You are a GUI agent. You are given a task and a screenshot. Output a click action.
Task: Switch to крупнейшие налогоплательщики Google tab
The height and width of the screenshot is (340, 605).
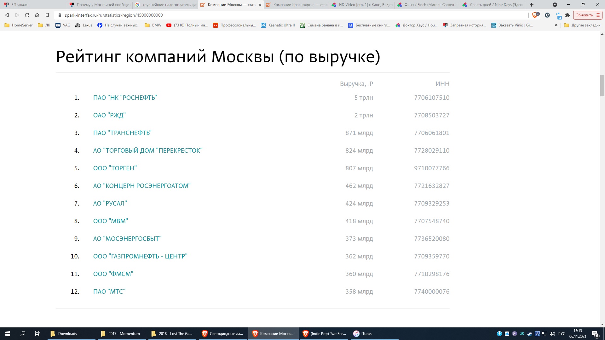(x=165, y=5)
